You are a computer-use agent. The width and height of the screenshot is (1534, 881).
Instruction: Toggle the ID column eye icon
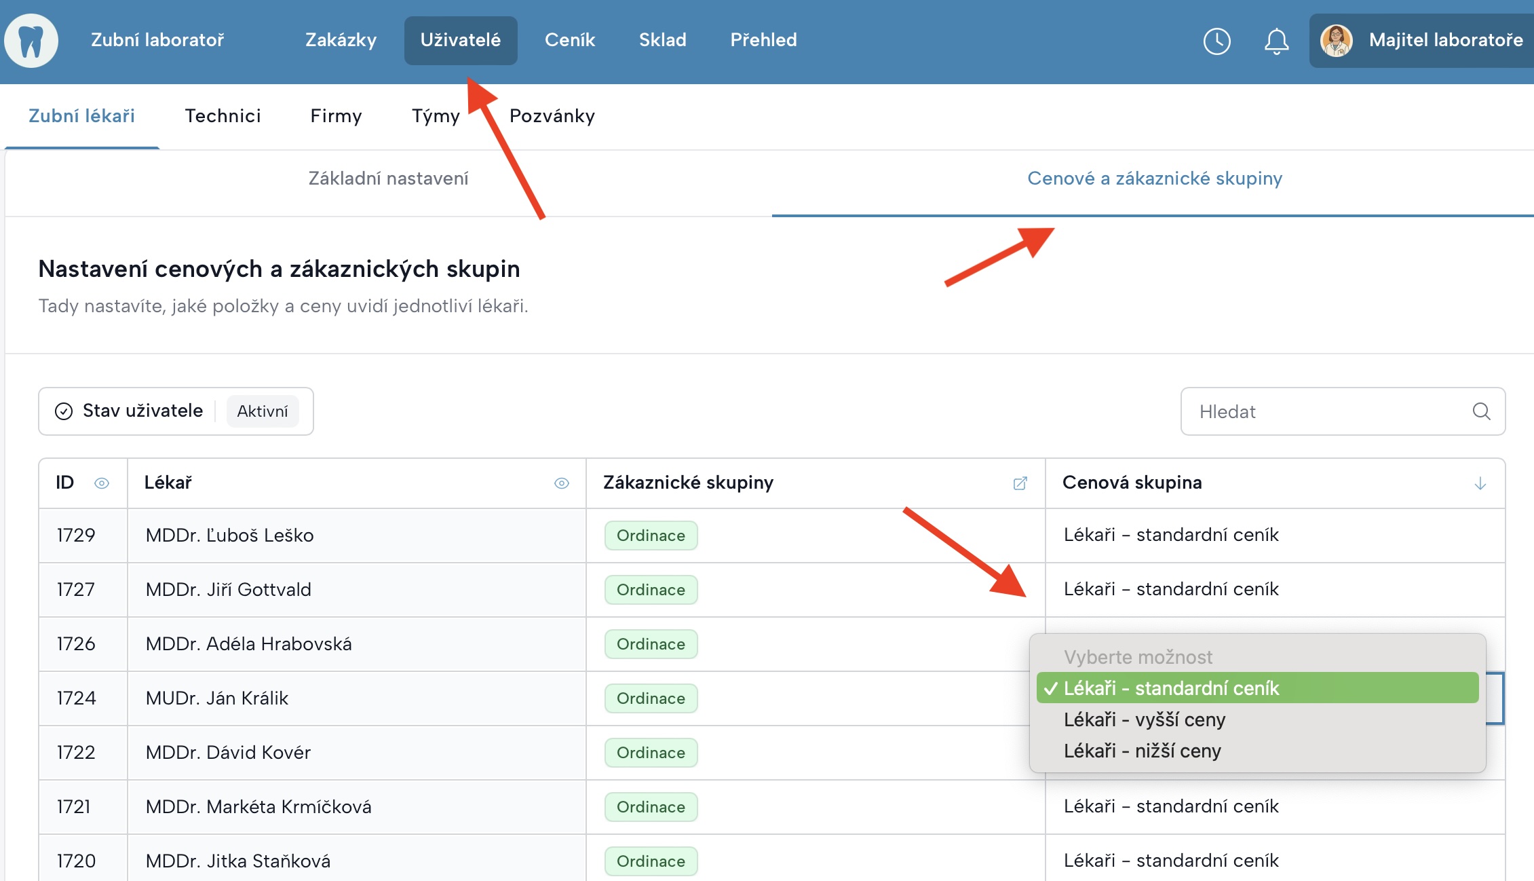coord(102,483)
